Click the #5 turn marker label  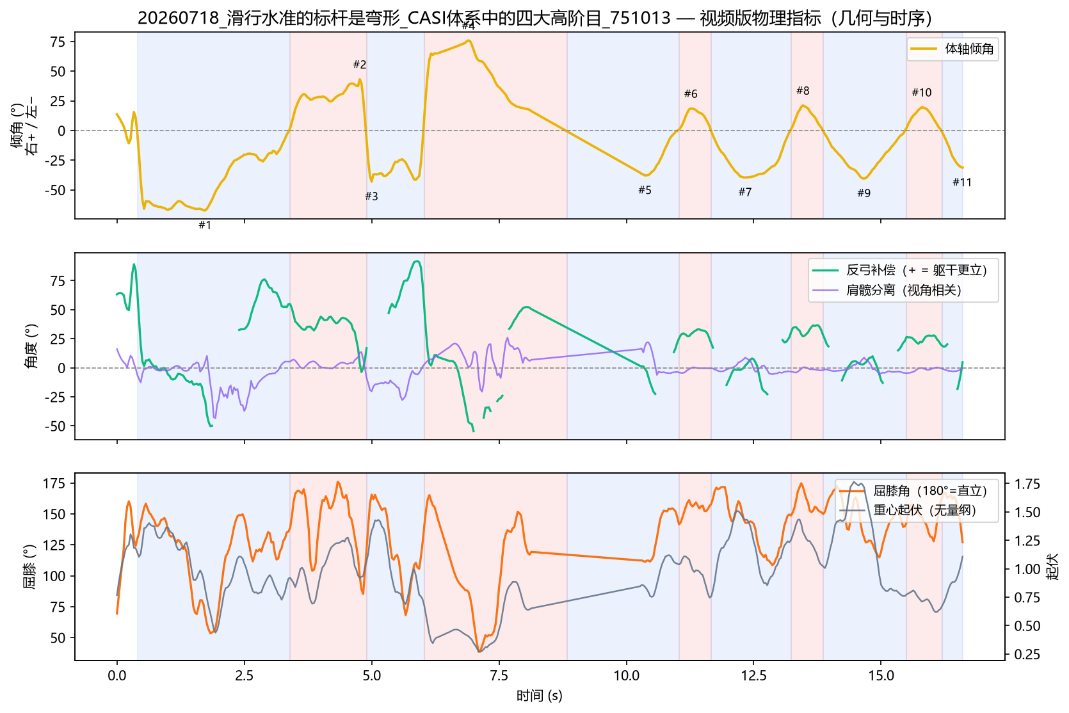tap(645, 190)
